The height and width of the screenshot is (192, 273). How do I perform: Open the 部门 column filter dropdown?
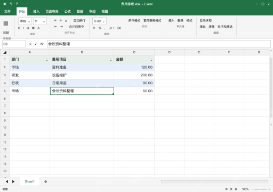pos(47,60)
